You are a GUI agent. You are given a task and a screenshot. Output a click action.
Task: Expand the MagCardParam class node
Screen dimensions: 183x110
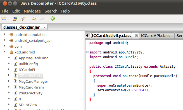[9, 87]
